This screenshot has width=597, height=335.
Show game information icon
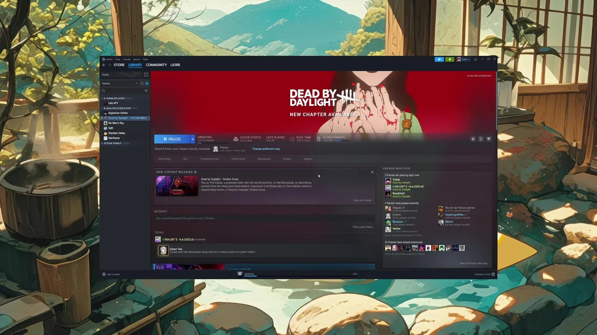click(481, 139)
